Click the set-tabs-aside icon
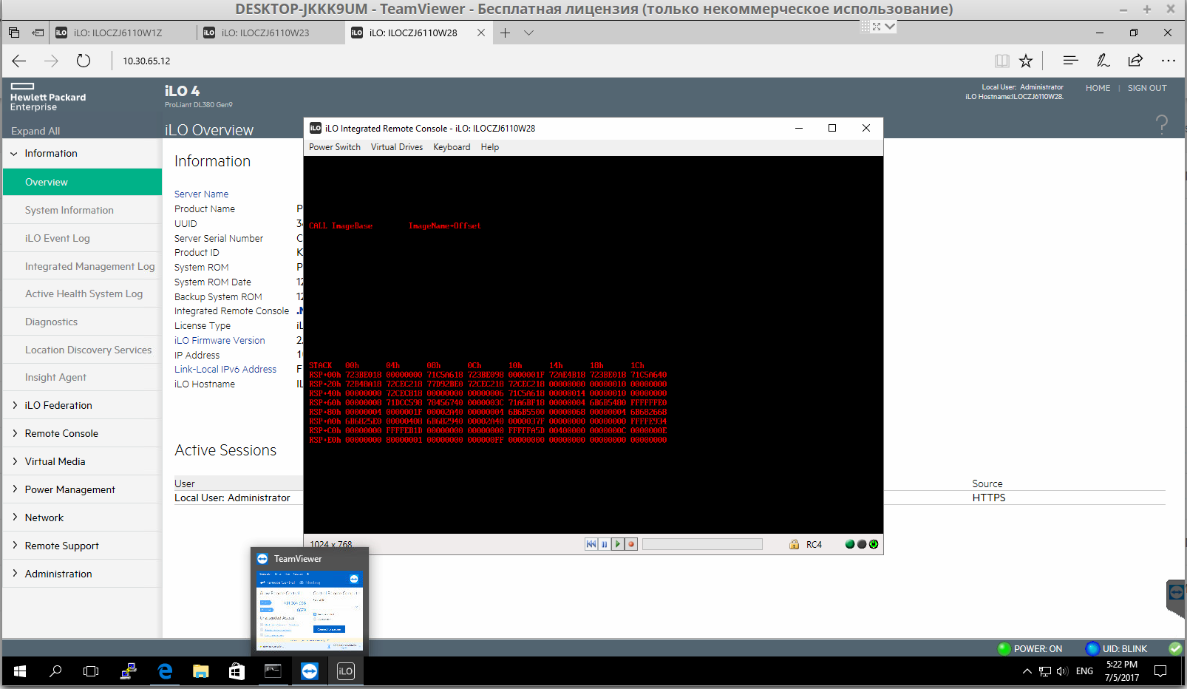 (x=38, y=33)
